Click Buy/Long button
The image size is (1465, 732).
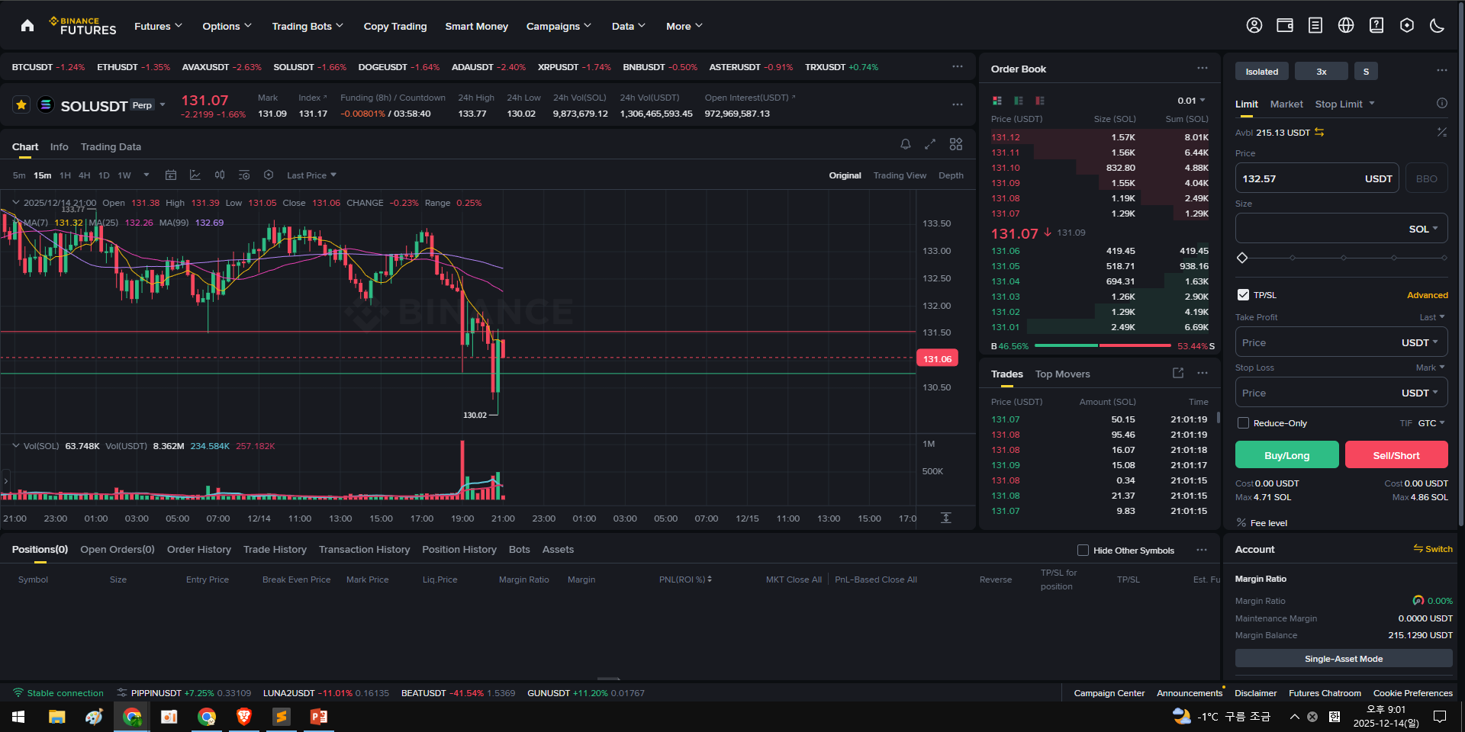coord(1286,454)
